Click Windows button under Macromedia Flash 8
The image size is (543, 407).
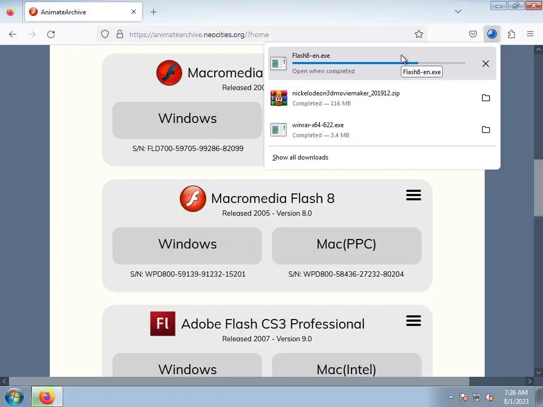point(187,246)
